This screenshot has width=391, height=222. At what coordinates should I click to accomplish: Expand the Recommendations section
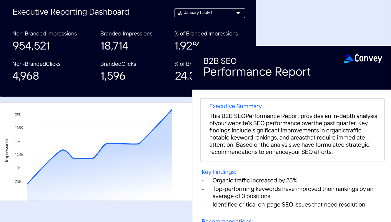point(227,220)
